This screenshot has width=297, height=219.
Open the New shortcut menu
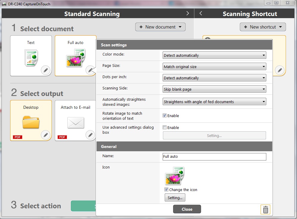coord(263,27)
